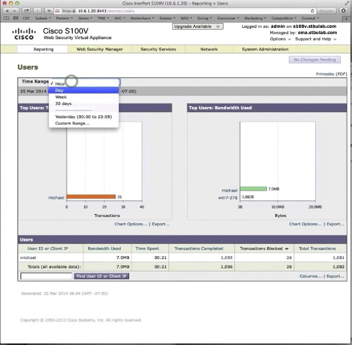Select Yesterday (00:00 to 23:59) option
This screenshot has width=352, height=345.
tap(84, 117)
